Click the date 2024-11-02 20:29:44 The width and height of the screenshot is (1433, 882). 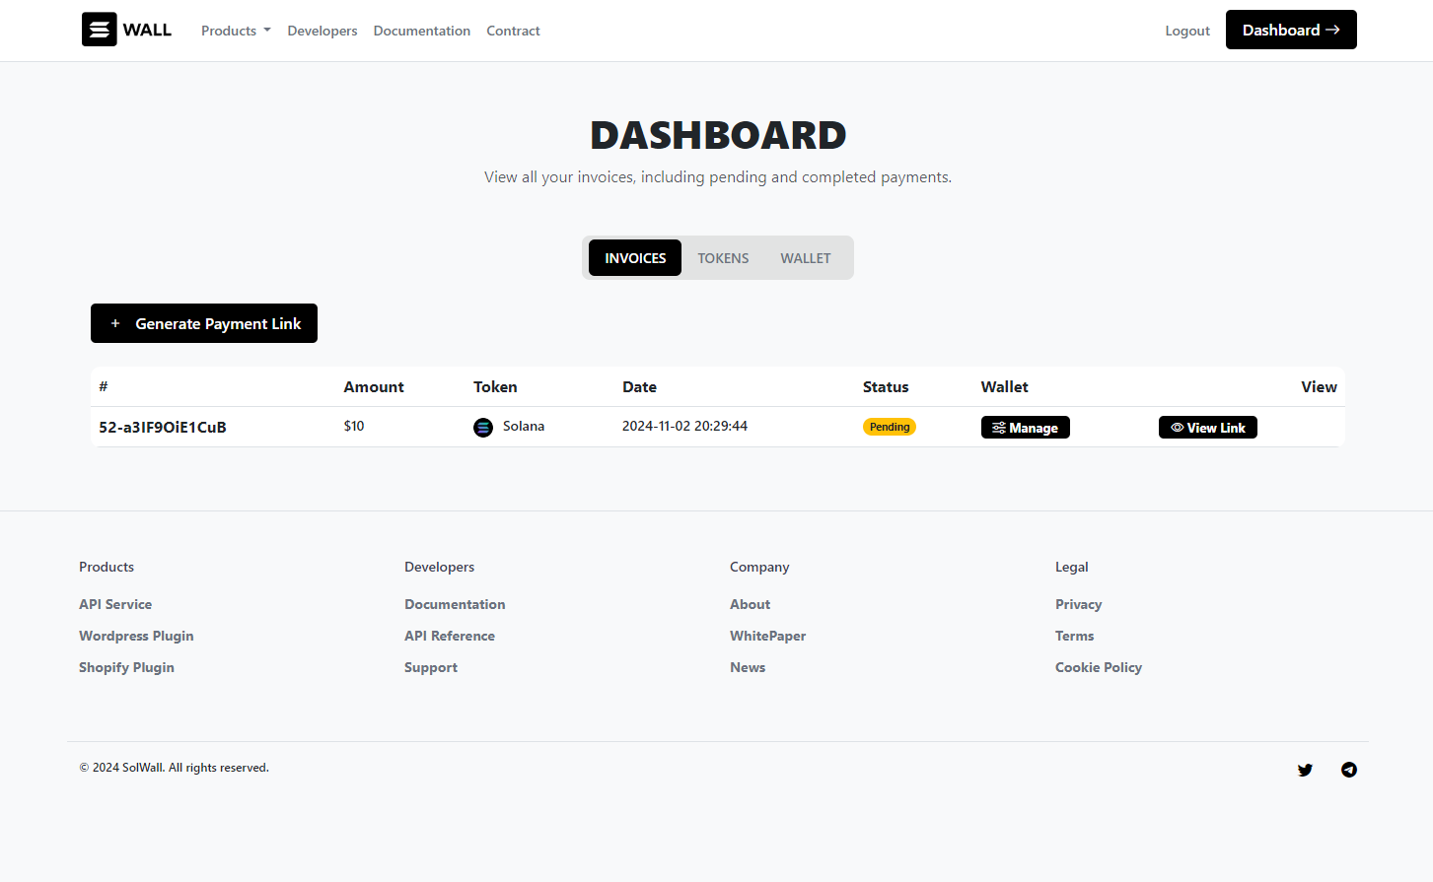(x=684, y=426)
